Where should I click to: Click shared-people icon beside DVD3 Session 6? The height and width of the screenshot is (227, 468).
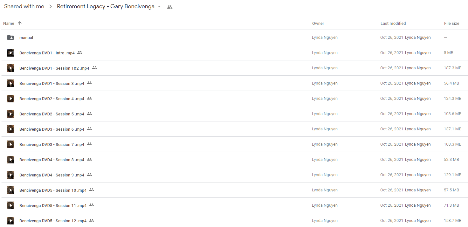tap(89, 129)
